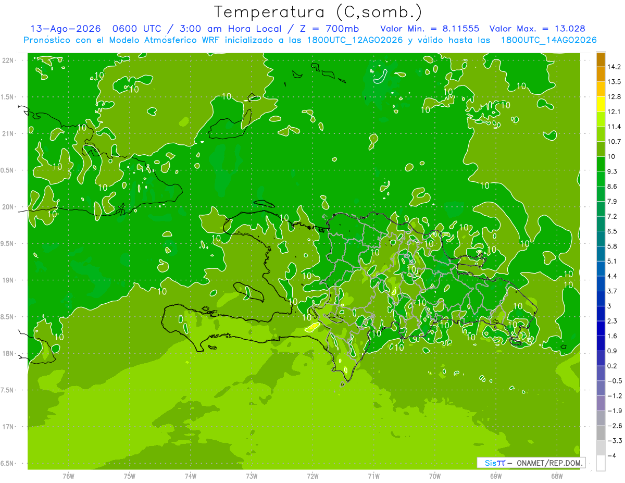Click the 4.4 colorbar label
This screenshot has height=483, width=625.
point(612,276)
